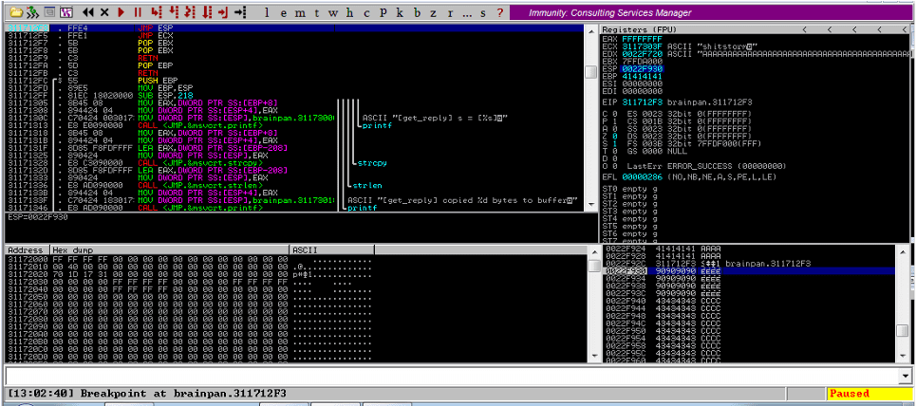
Task: Click the Execute till return icon
Action: click(x=222, y=12)
